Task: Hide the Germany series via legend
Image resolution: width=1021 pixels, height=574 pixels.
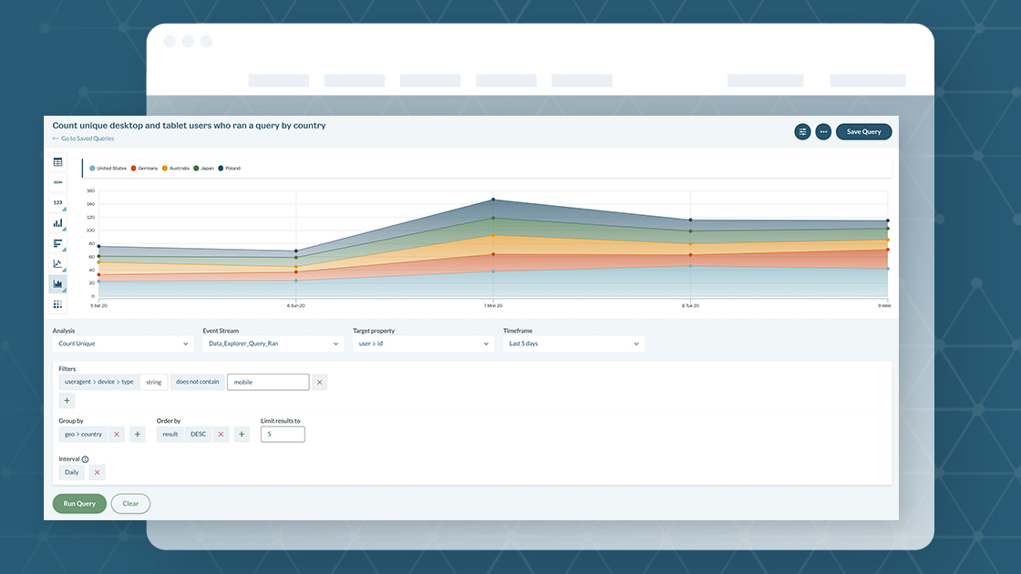Action: pyautogui.click(x=144, y=168)
